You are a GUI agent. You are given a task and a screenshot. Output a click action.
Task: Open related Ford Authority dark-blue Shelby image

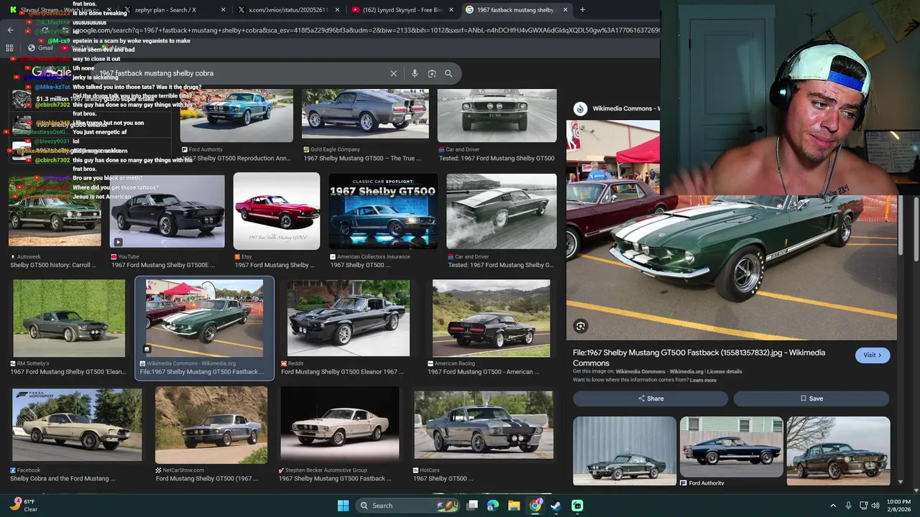pos(732,447)
